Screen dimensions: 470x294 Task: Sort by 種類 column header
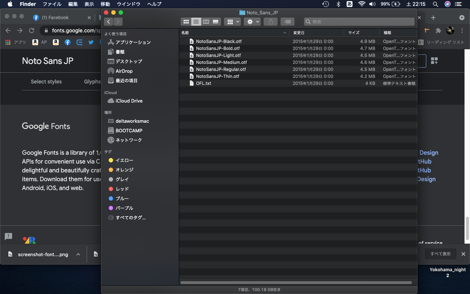coord(398,33)
